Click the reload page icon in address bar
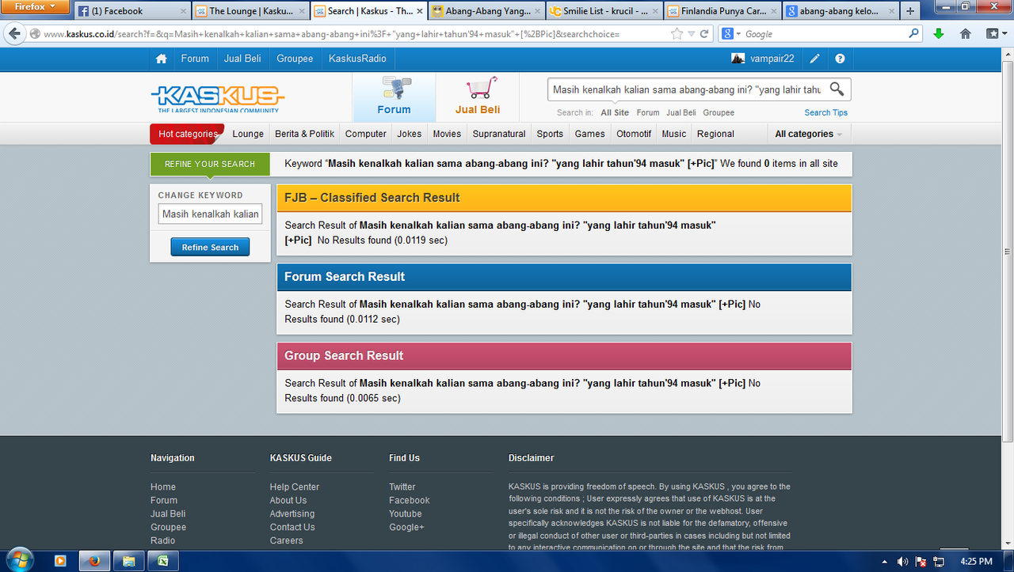 click(704, 34)
